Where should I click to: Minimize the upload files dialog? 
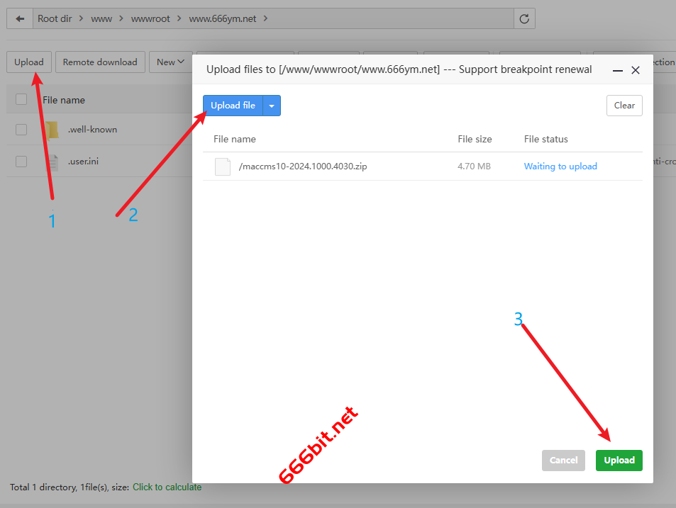617,70
